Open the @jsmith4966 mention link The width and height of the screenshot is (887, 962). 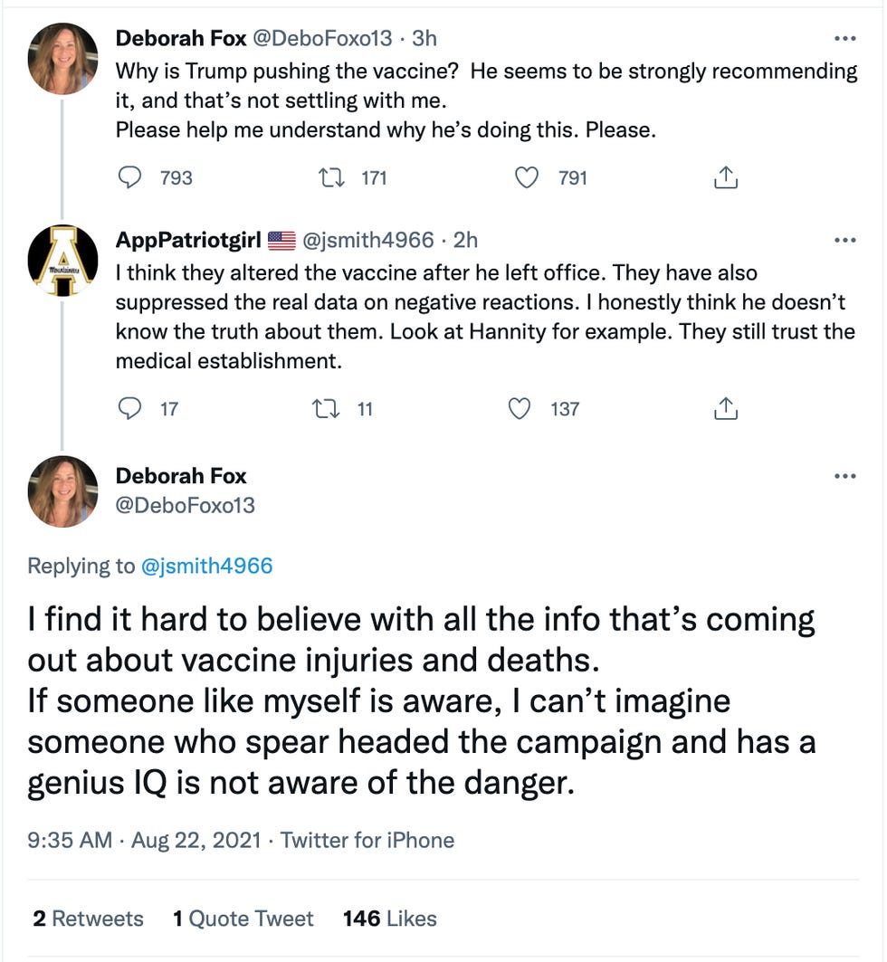pos(207,567)
